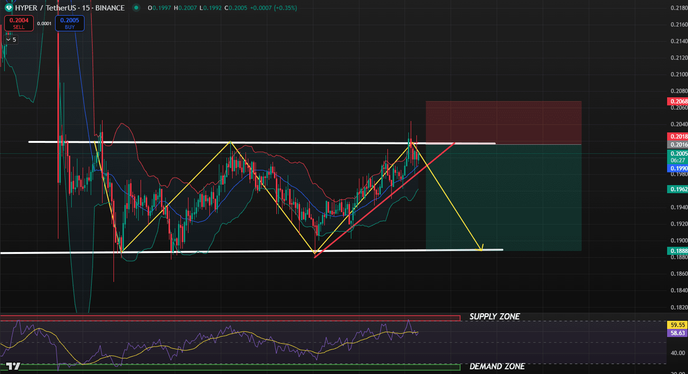Expand the collapsed indicators legend showing 5
The width and height of the screenshot is (688, 374).
[x=11, y=39]
